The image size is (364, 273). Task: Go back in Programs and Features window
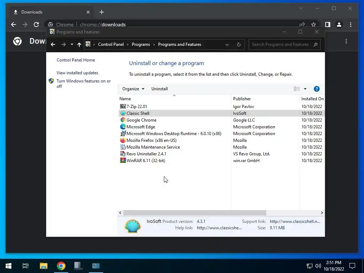[x=53, y=44]
